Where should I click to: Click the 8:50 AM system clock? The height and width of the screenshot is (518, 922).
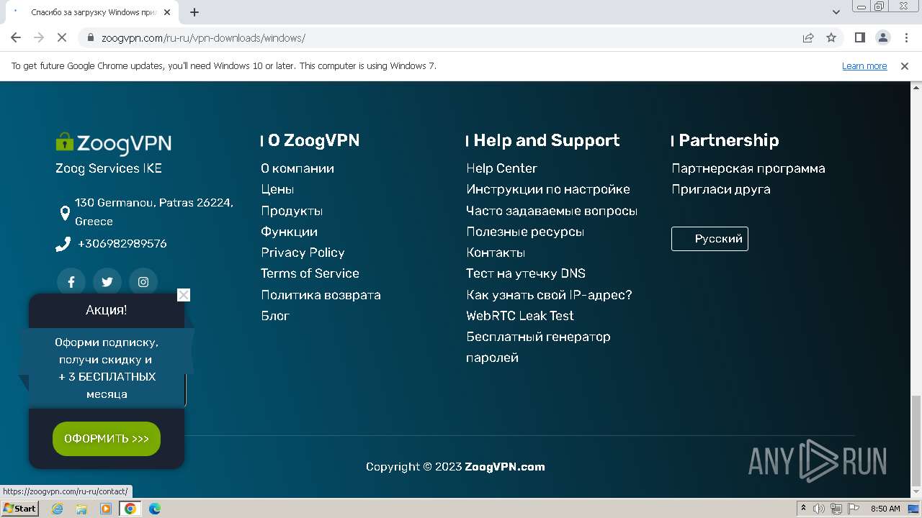(885, 509)
